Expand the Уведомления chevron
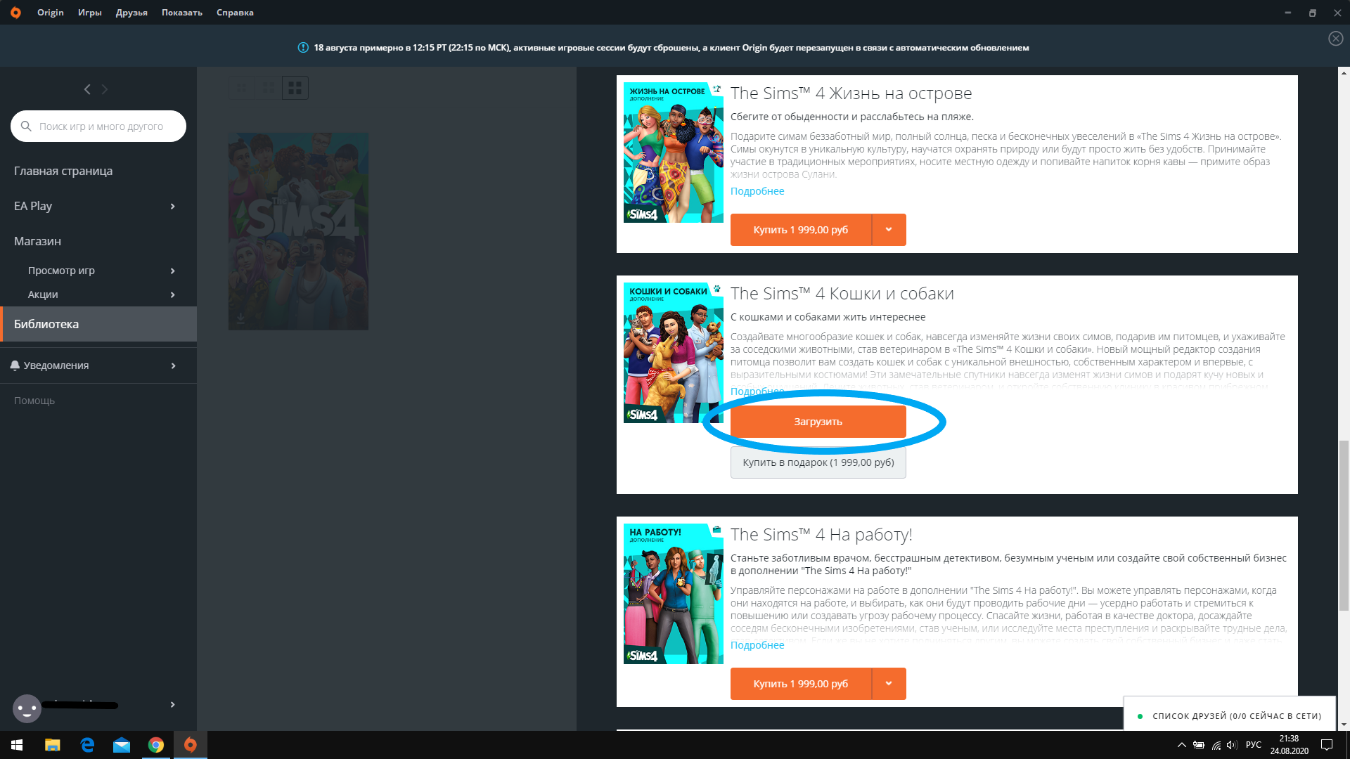Image resolution: width=1350 pixels, height=759 pixels. coord(173,365)
